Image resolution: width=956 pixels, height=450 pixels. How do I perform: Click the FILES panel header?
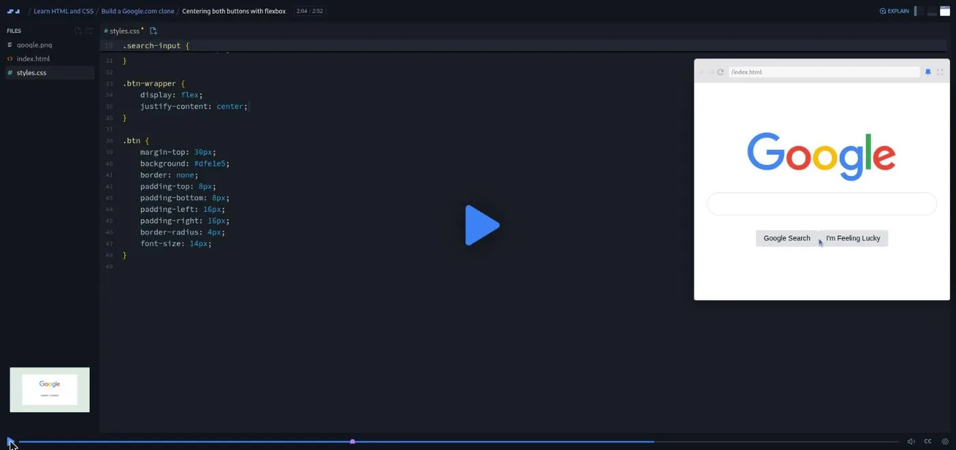point(14,31)
